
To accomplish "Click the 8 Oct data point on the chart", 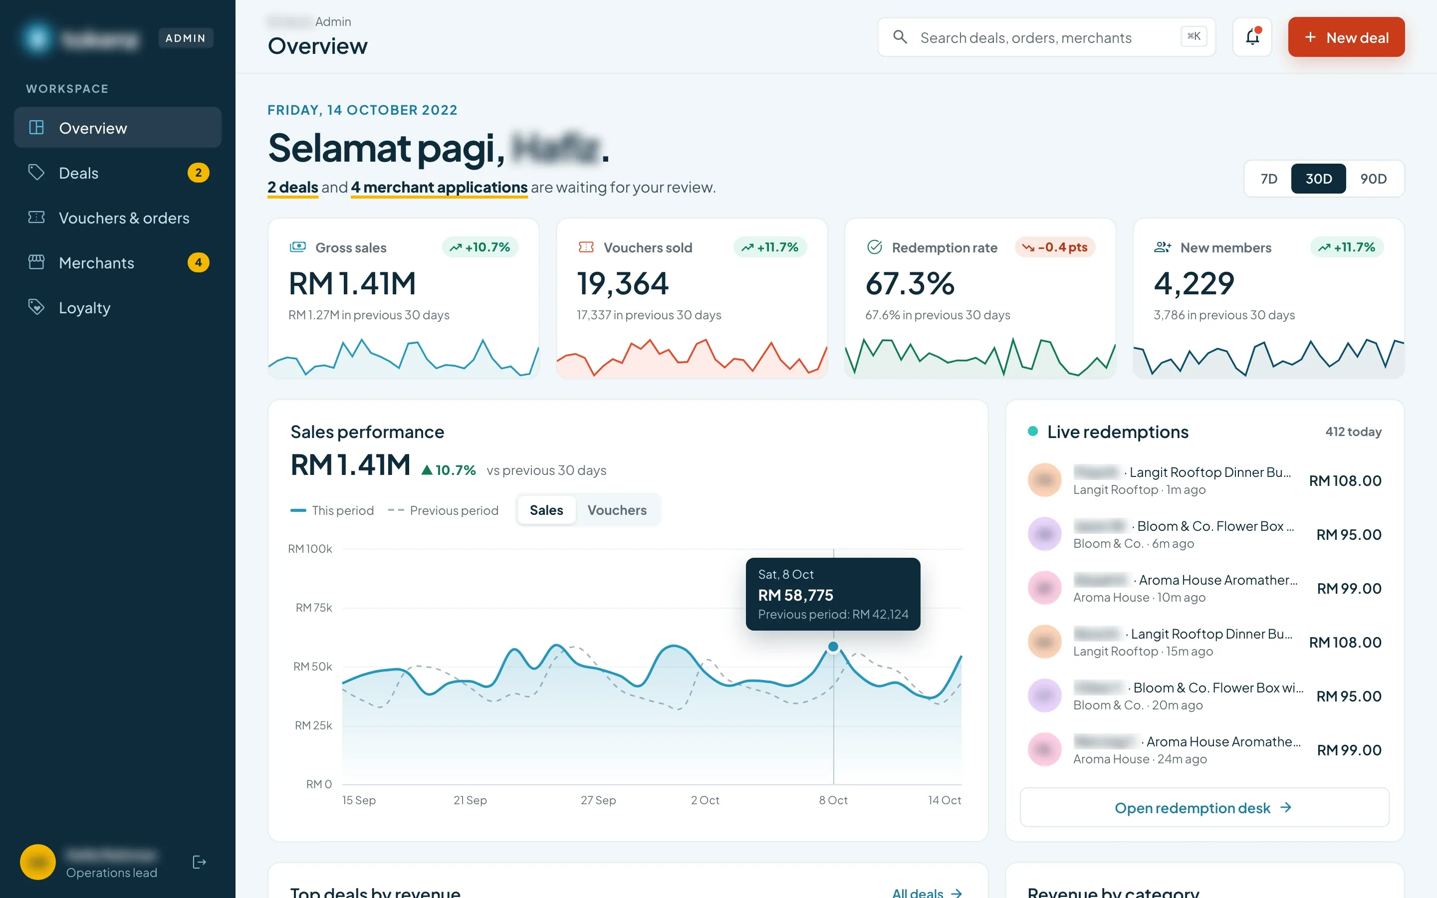I will pos(833,647).
